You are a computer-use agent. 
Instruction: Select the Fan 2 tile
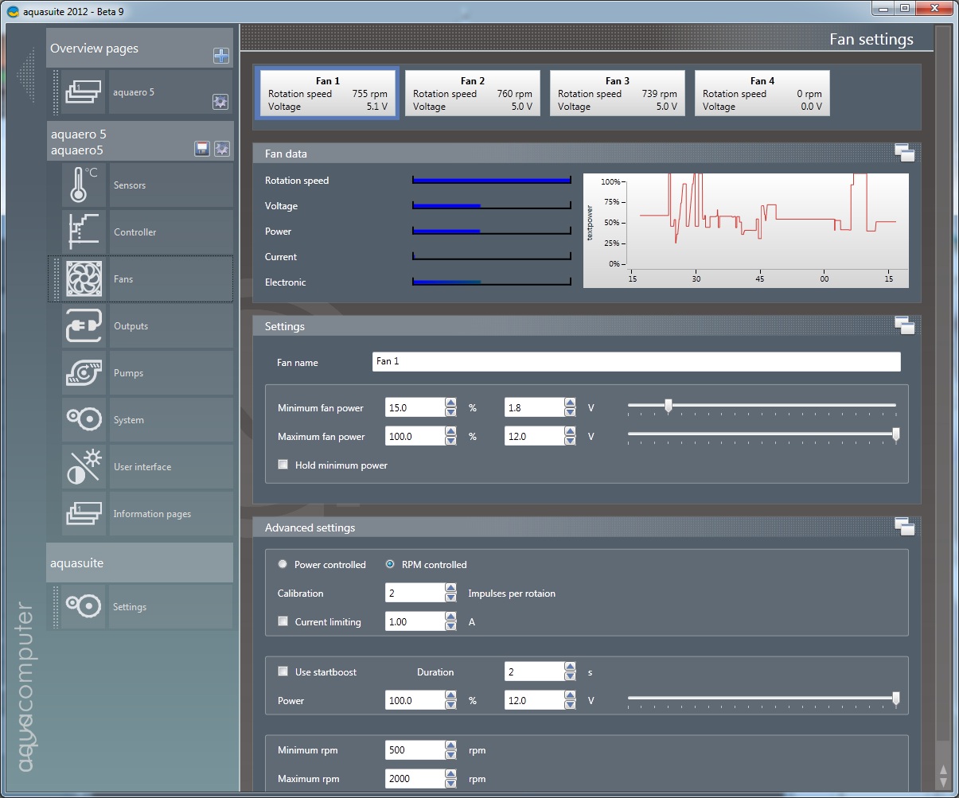click(x=472, y=93)
